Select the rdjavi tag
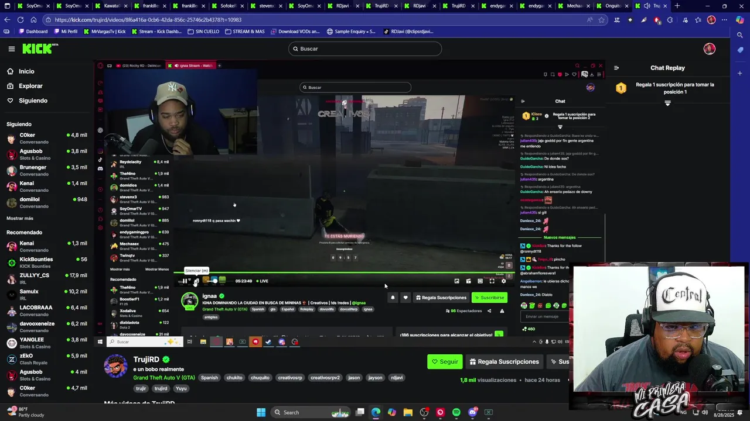Screen dimensions: 750x421 pos(397,378)
